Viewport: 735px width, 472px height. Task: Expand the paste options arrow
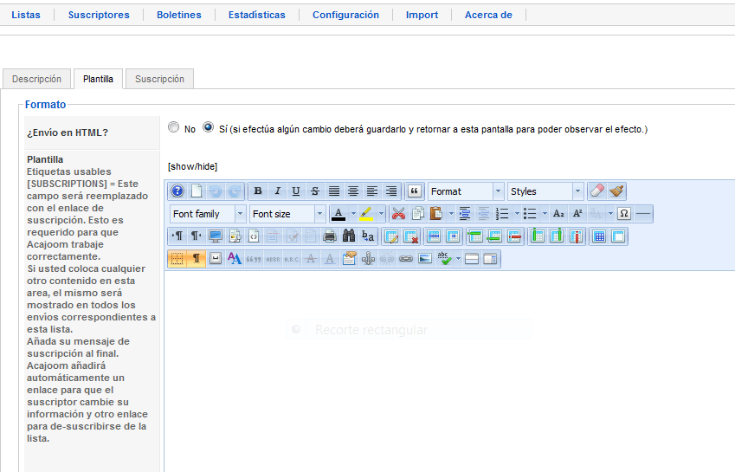tap(451, 214)
